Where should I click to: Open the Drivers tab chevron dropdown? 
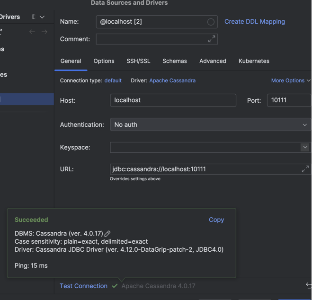click(42, 17)
